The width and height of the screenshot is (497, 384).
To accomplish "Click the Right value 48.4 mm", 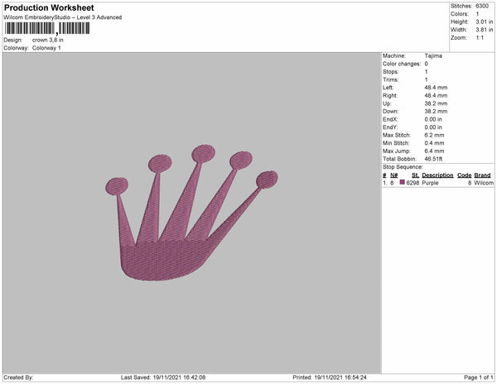I will 436,96.
